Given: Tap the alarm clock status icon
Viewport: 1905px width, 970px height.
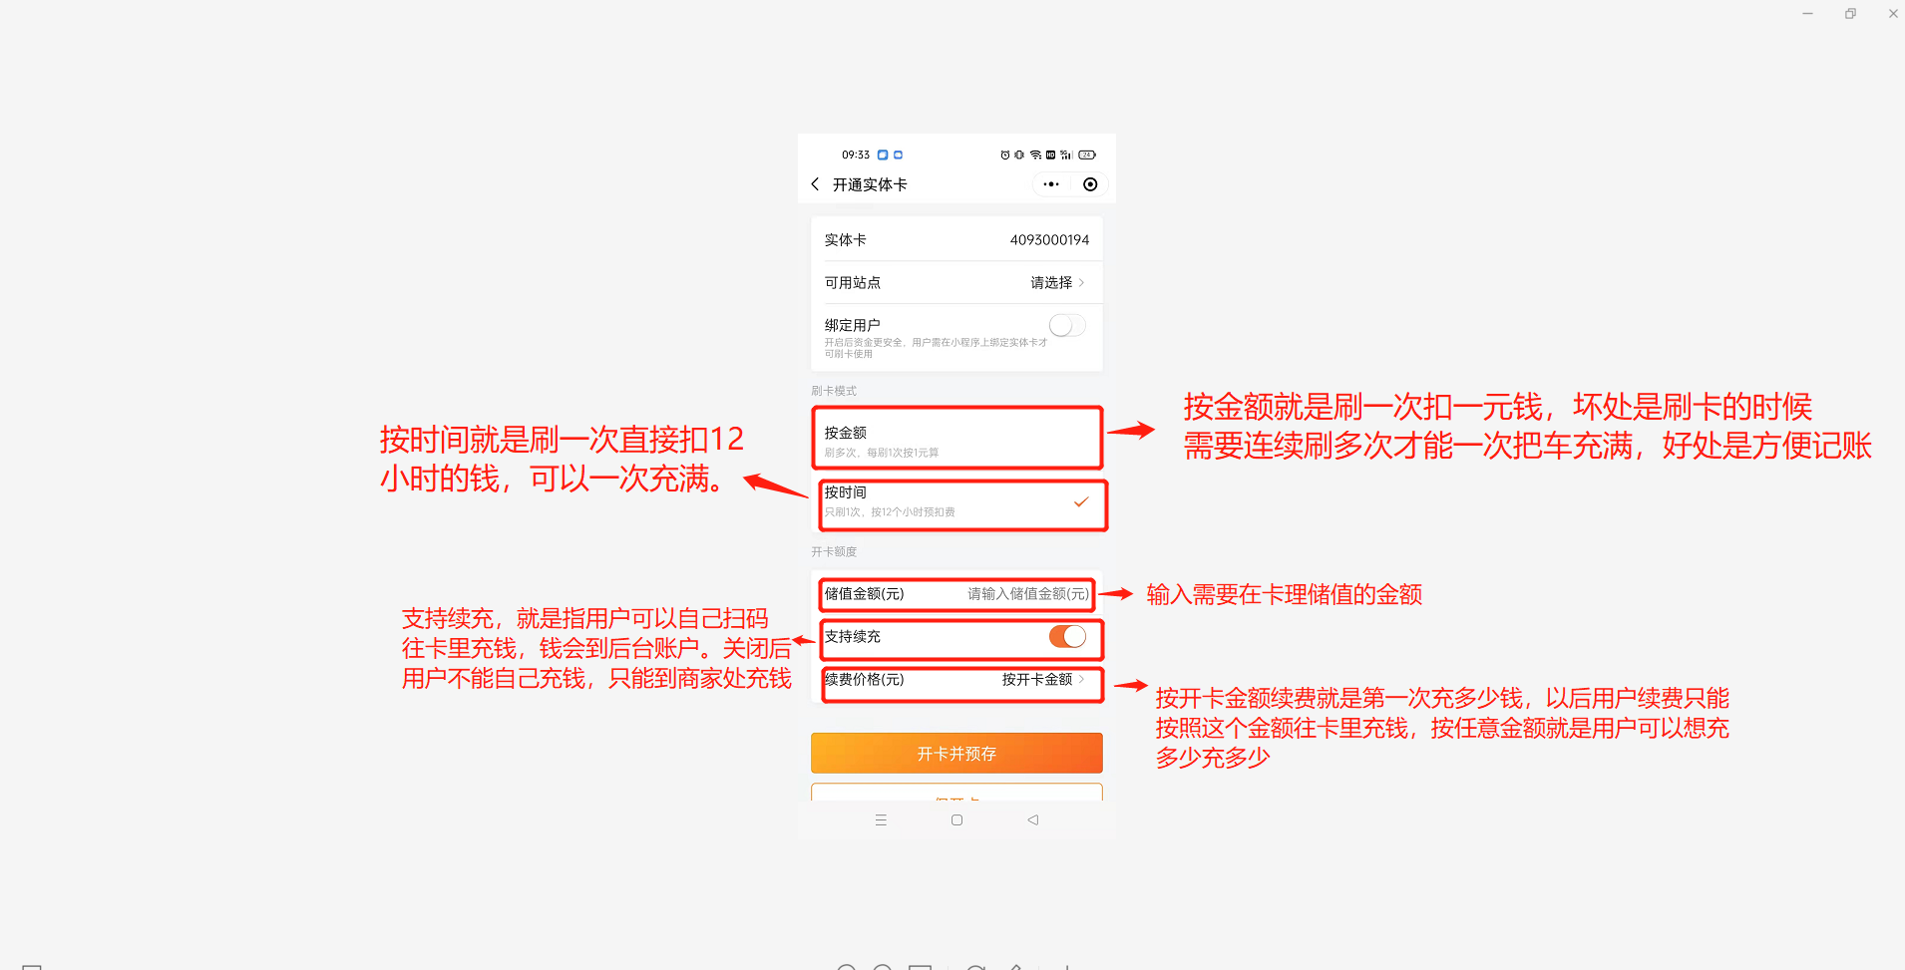Looking at the screenshot, I should tap(1004, 155).
